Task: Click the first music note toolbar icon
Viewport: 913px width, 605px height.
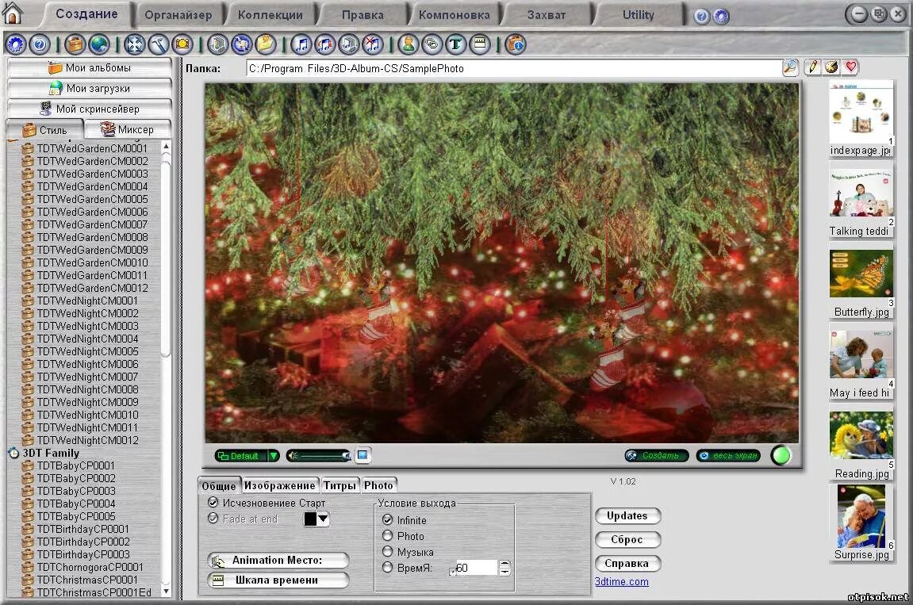Action: coord(301,44)
